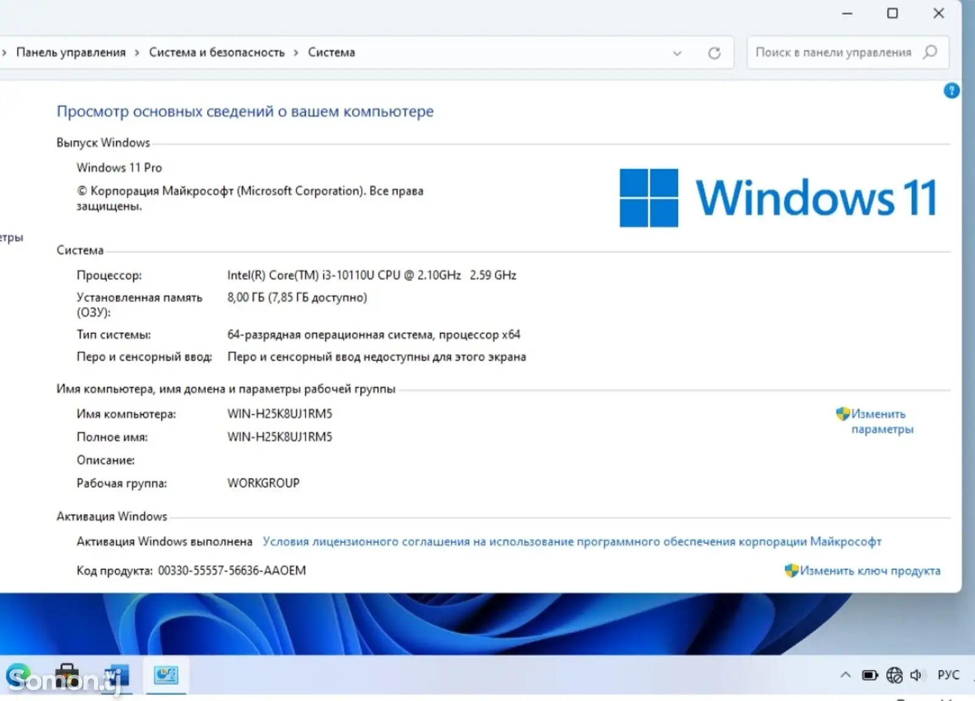Check battery status in system tray
Image resolution: width=975 pixels, height=701 pixels.
(870, 675)
